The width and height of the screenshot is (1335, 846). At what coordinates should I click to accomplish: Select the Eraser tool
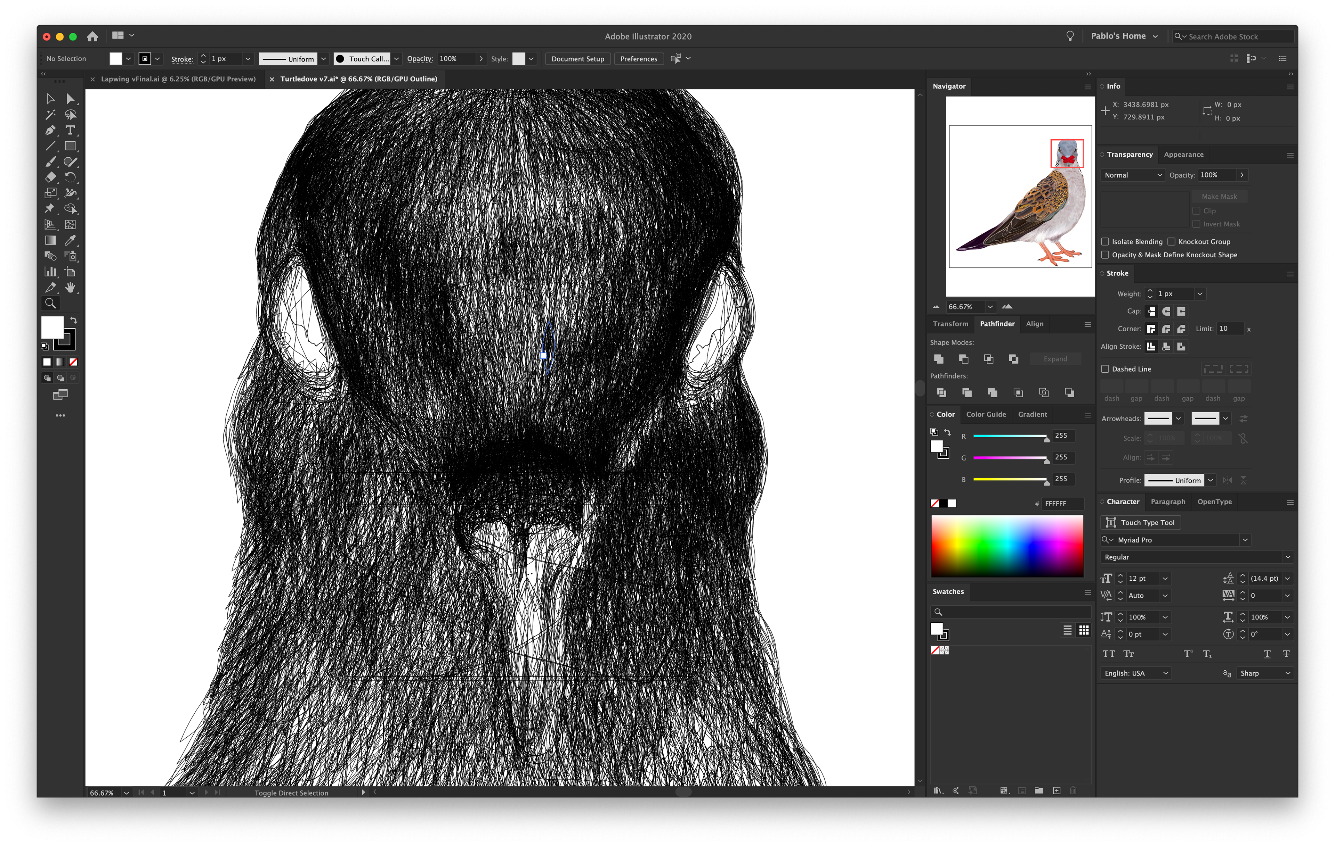[x=50, y=178]
